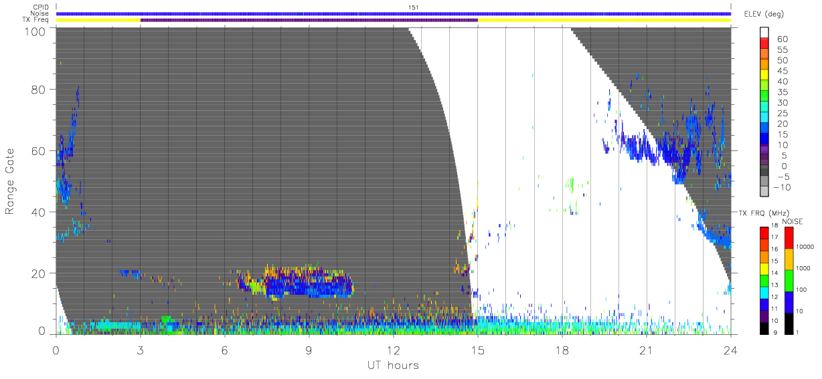Click the "11" label on TX FRQ colorbar

coord(774,308)
